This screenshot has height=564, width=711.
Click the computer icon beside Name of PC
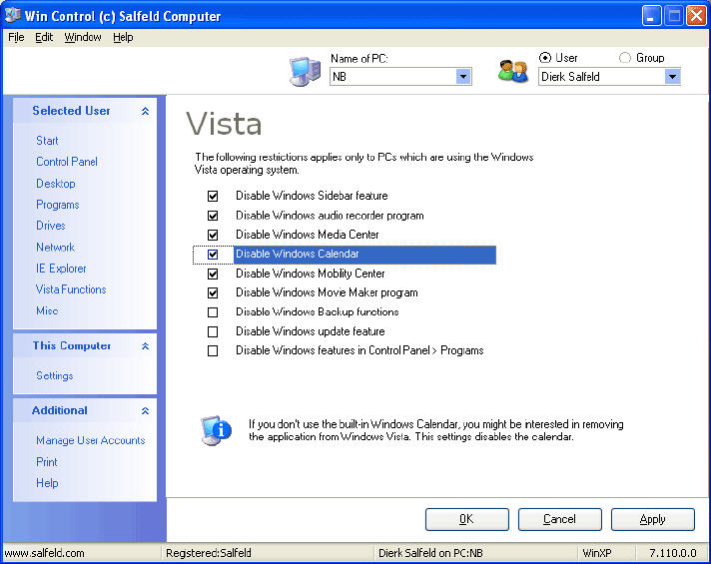click(x=305, y=71)
